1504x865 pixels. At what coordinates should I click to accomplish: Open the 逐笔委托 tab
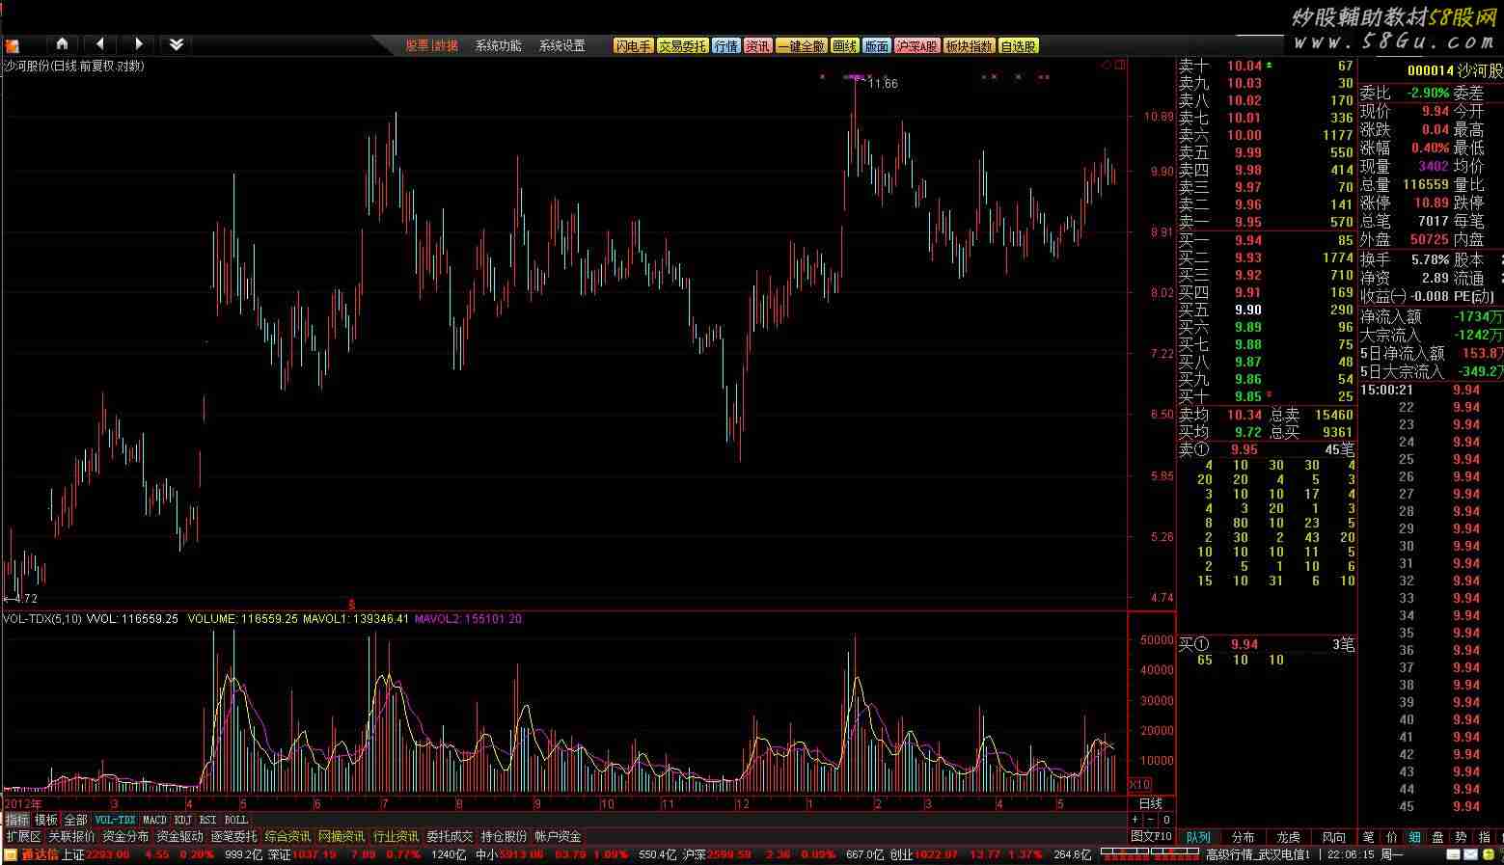(233, 836)
